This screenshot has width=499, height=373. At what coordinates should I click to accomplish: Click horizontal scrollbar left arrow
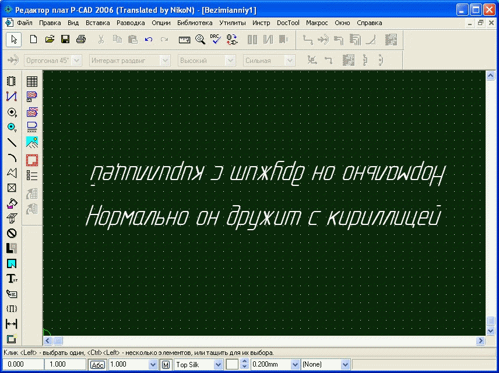coord(48,341)
